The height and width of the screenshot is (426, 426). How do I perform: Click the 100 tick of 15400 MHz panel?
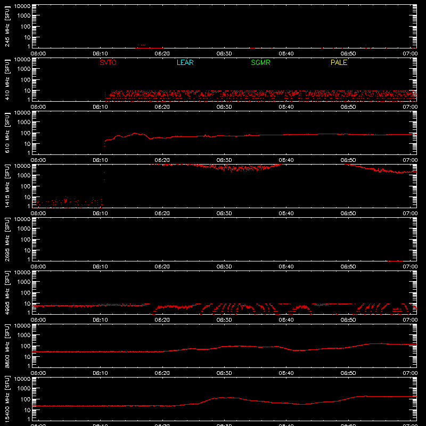pos(26,399)
